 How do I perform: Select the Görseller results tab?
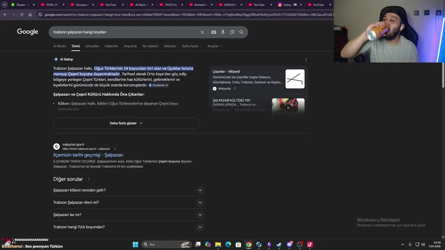point(92,46)
